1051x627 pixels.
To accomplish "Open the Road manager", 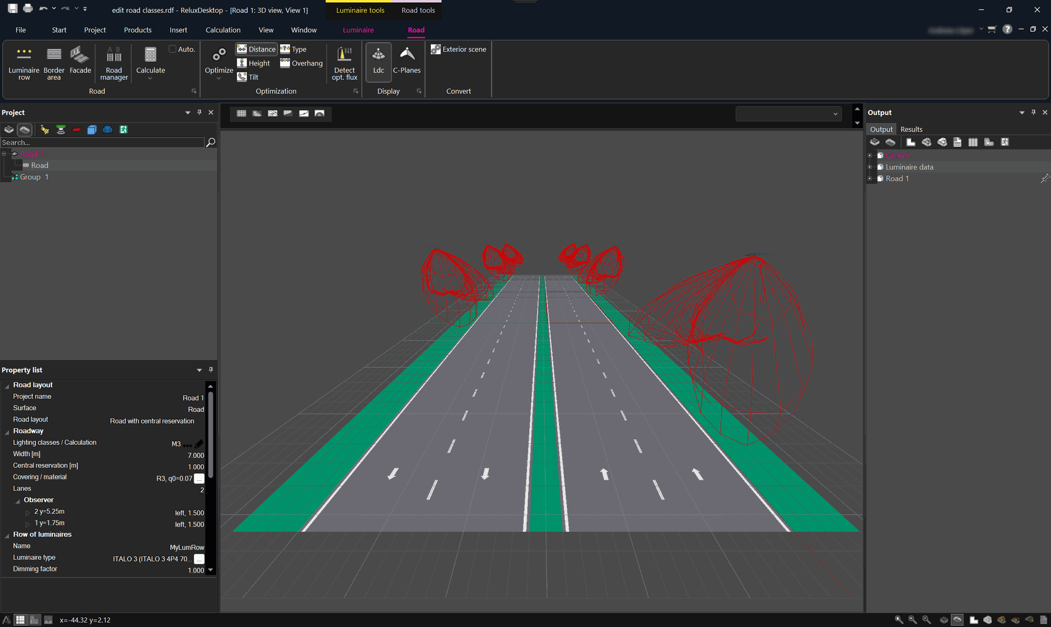I will 114,63.
